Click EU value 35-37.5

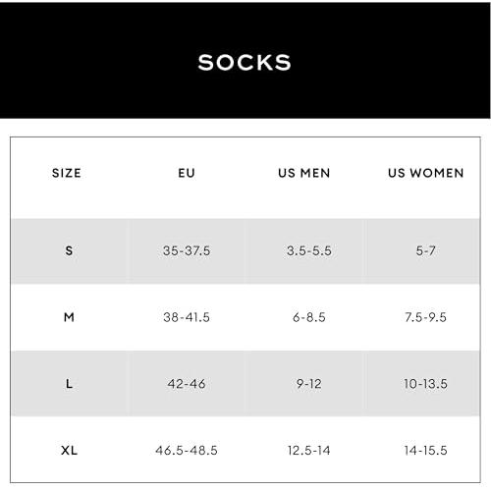(x=187, y=250)
